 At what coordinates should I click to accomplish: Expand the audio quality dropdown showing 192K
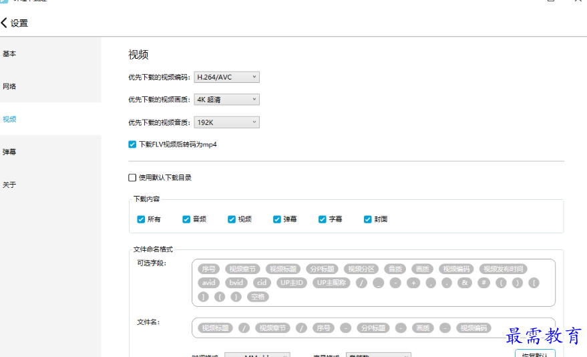pyautogui.click(x=226, y=122)
